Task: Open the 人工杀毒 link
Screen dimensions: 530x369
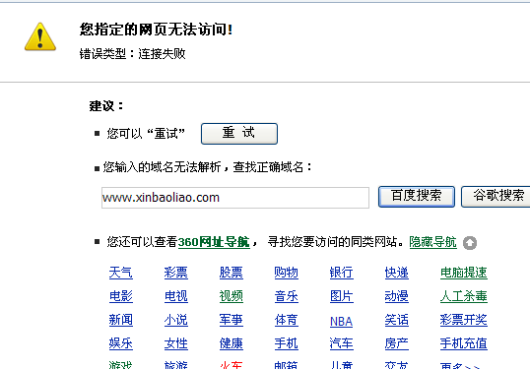Action: tap(464, 296)
